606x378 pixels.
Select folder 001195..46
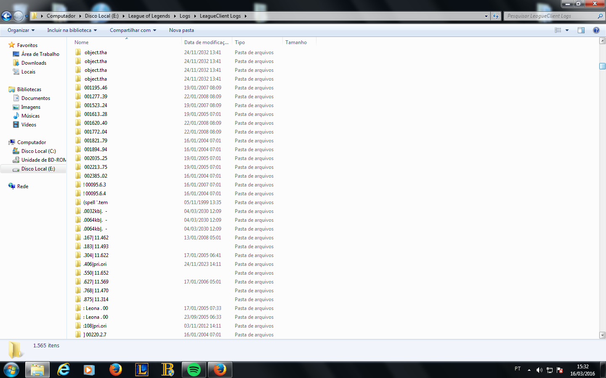click(x=96, y=88)
